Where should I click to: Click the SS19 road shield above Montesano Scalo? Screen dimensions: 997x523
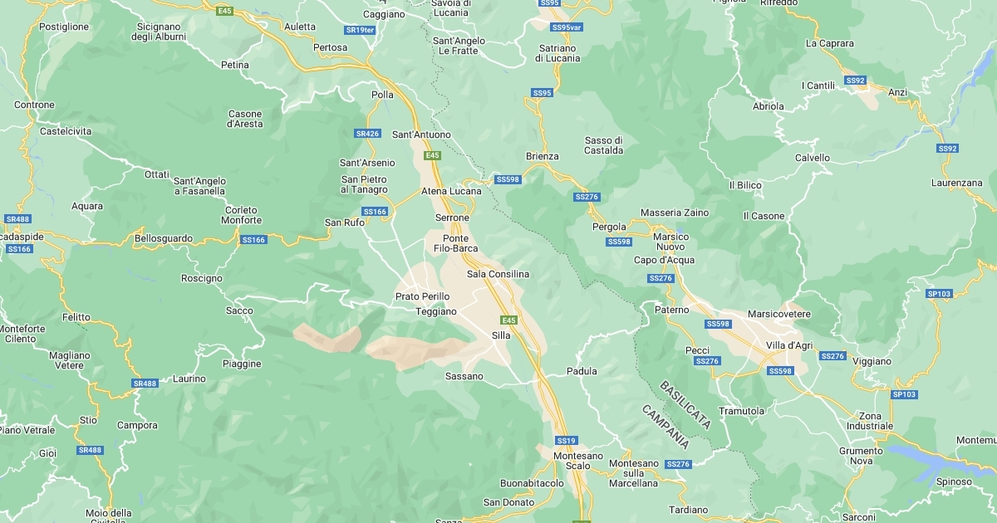click(566, 440)
